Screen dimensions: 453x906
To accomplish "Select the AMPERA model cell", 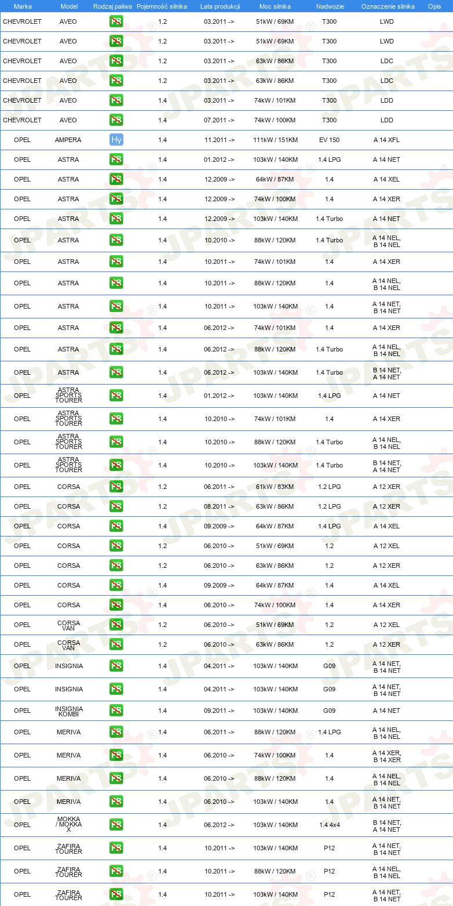I will [68, 140].
